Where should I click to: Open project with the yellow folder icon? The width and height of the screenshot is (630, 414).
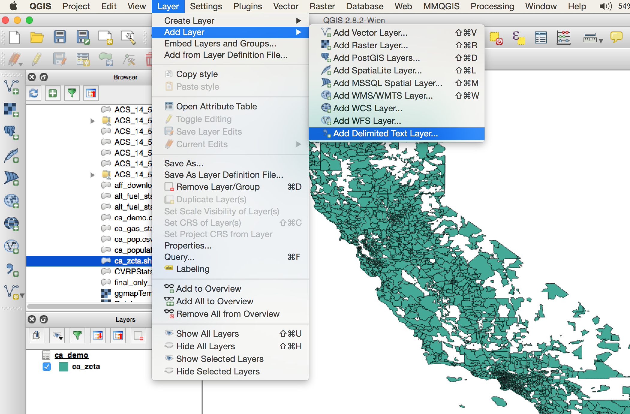coord(37,37)
